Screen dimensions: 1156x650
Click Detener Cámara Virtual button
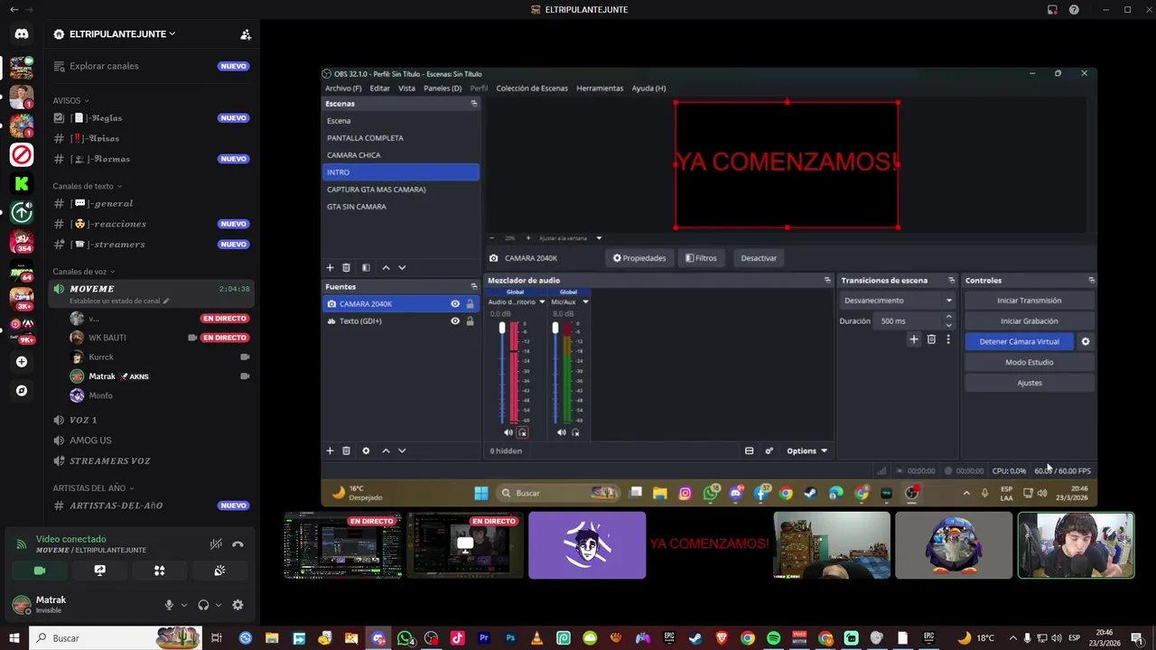pos(1019,341)
